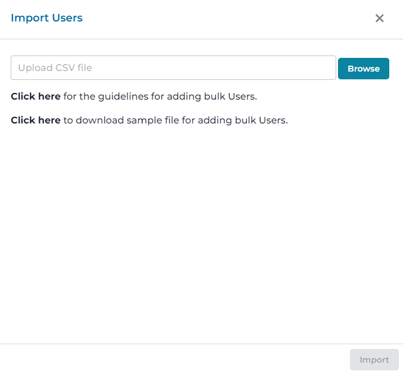Click the Import Users dialog title

point(46,18)
